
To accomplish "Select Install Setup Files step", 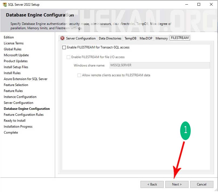I will [x=16, y=67].
